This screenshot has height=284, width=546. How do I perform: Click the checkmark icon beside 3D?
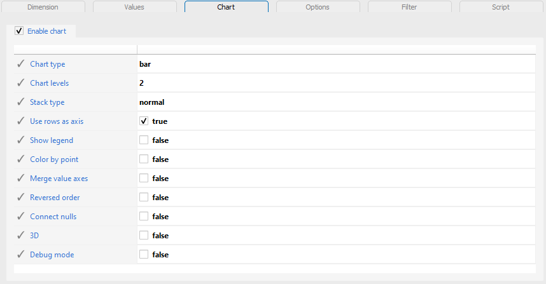coord(21,235)
